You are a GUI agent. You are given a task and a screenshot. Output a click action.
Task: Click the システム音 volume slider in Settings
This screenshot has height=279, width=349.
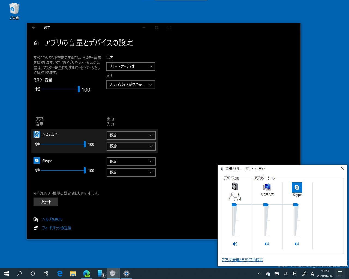(63, 144)
